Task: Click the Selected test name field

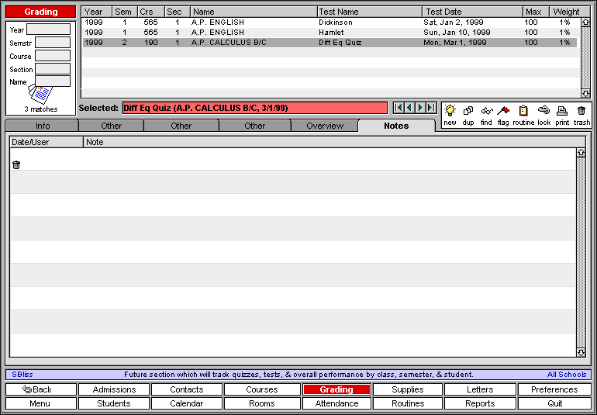Action: (255, 109)
